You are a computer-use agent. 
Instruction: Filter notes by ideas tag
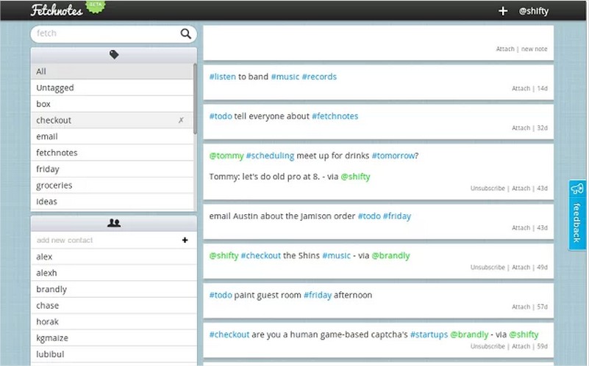(112, 202)
